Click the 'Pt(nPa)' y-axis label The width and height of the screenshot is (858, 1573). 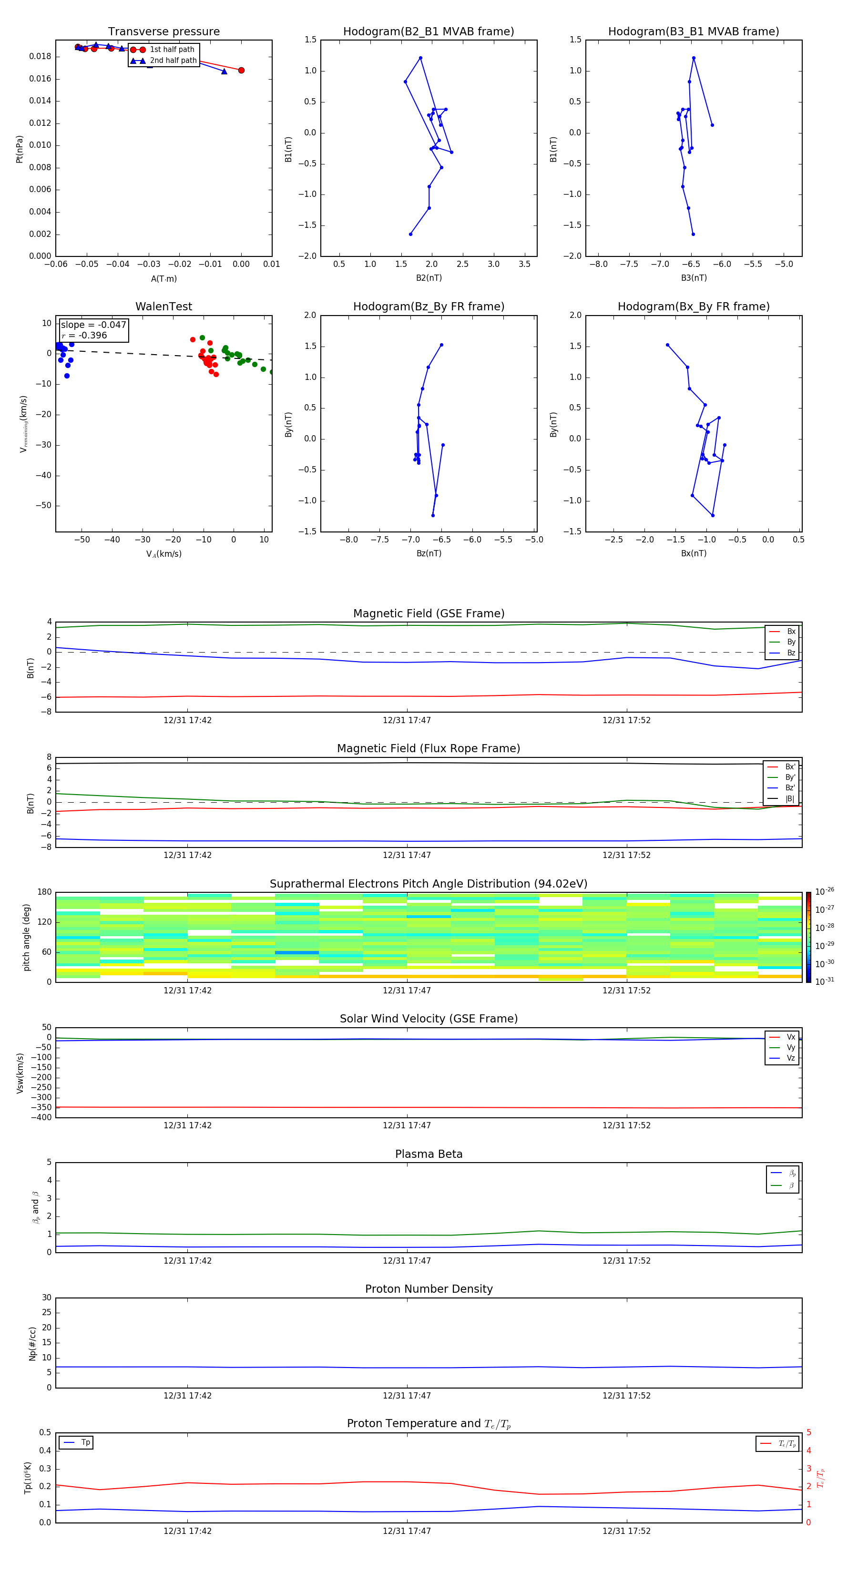click(x=19, y=149)
